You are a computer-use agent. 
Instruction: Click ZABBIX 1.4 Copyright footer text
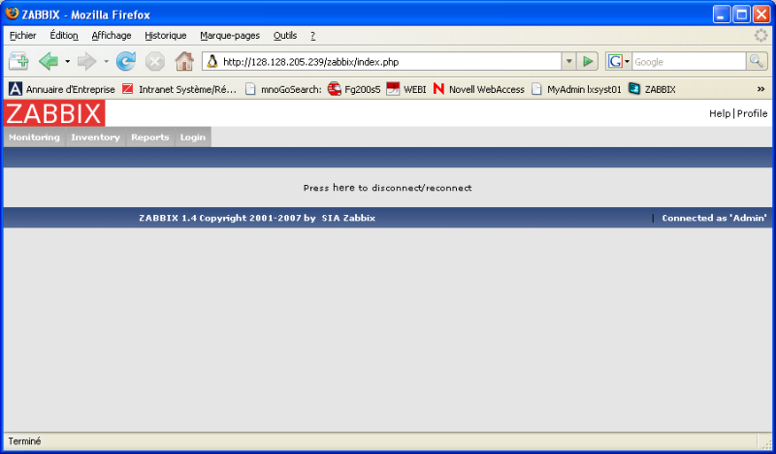(x=227, y=218)
